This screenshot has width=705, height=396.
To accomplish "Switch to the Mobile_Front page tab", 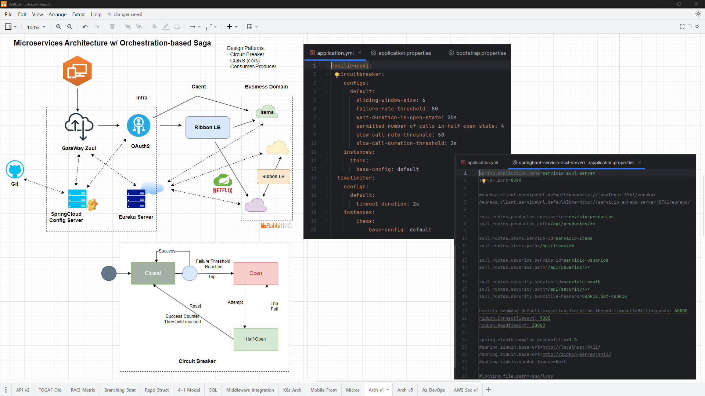I will click(x=324, y=390).
